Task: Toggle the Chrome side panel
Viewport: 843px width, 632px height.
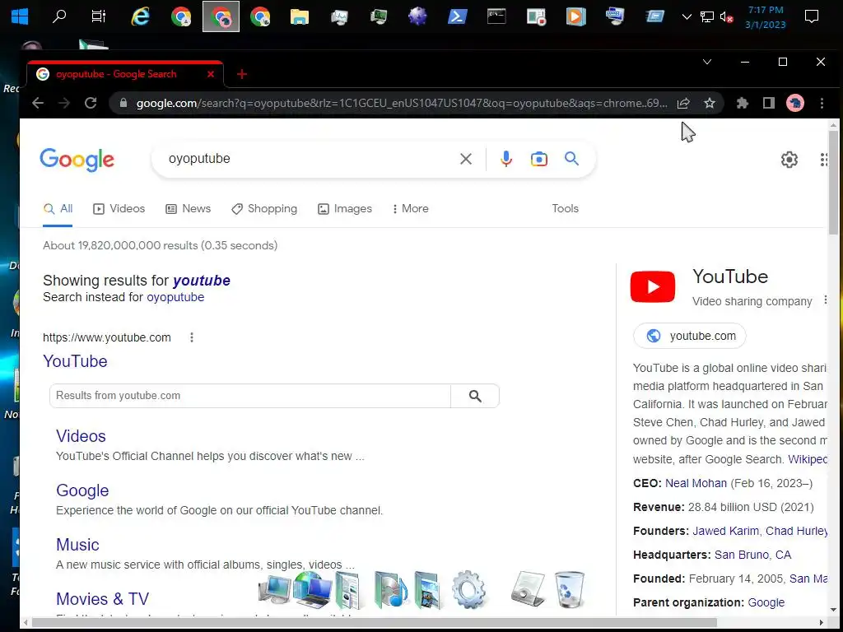Action: 769,103
